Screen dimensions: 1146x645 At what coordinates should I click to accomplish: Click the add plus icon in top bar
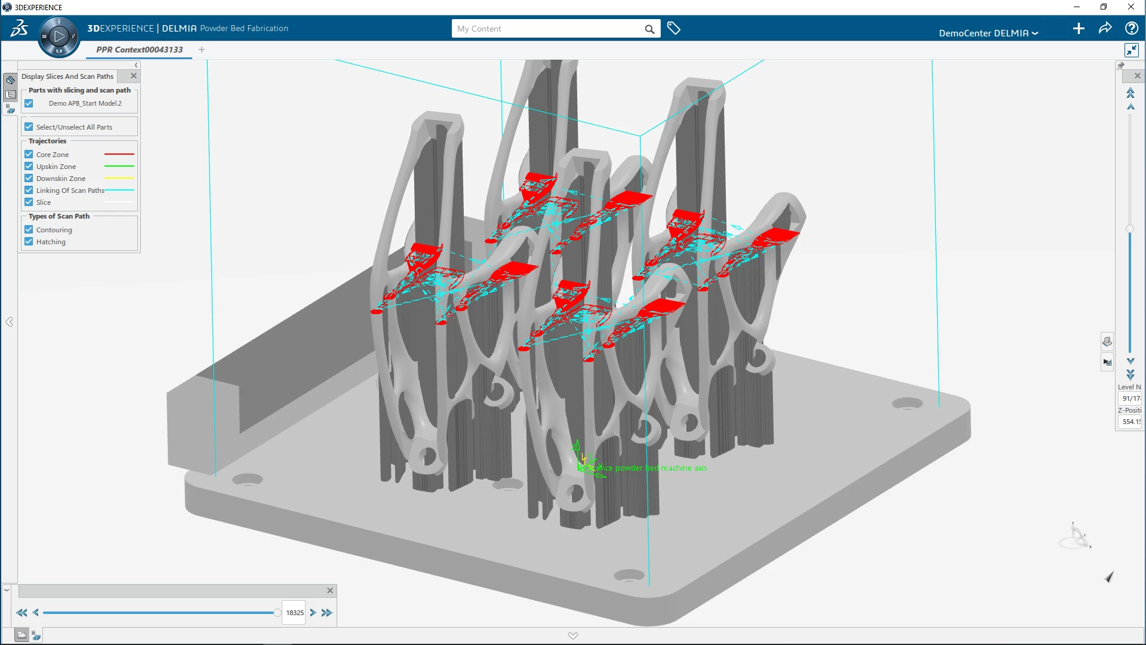[1079, 29]
